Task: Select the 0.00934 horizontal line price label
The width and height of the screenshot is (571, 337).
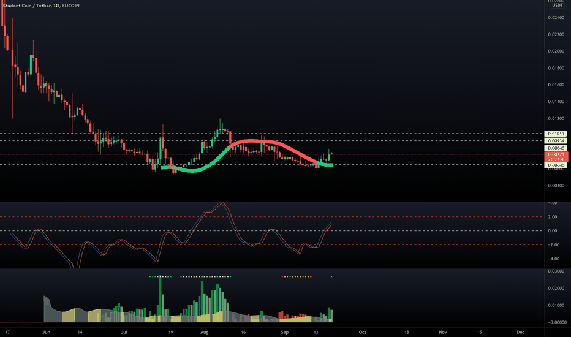Action: tap(556, 141)
